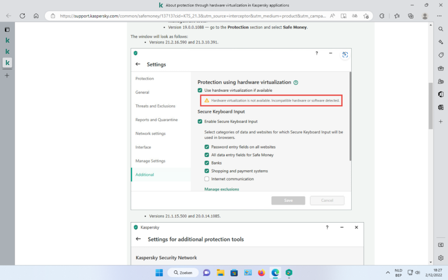Screen dimensions: 448x280
Task: Show hidden system tray icons chevron
Action: tap(388, 272)
